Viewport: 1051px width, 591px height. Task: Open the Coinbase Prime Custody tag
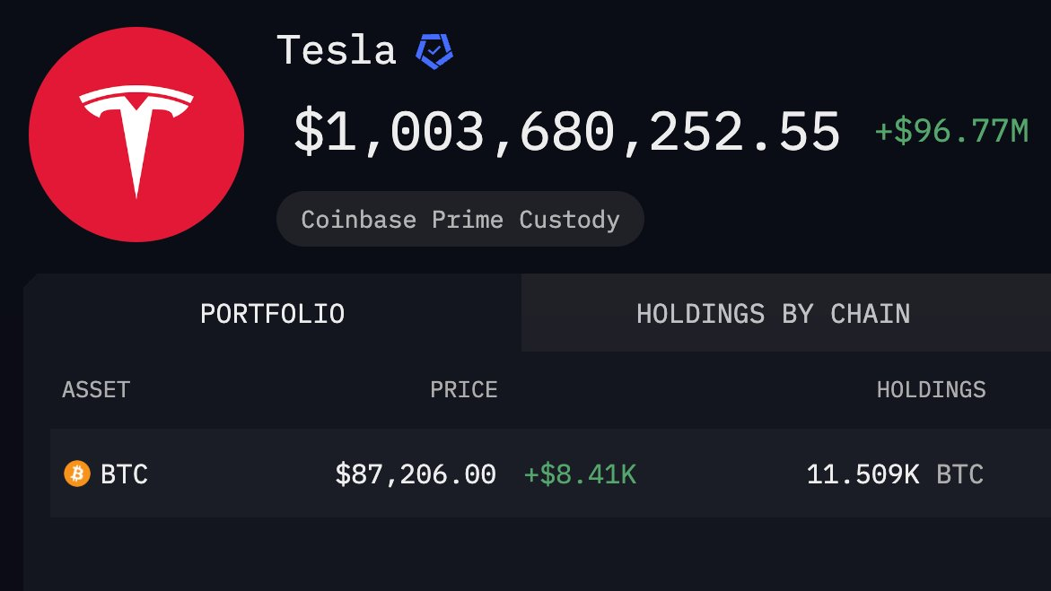460,220
